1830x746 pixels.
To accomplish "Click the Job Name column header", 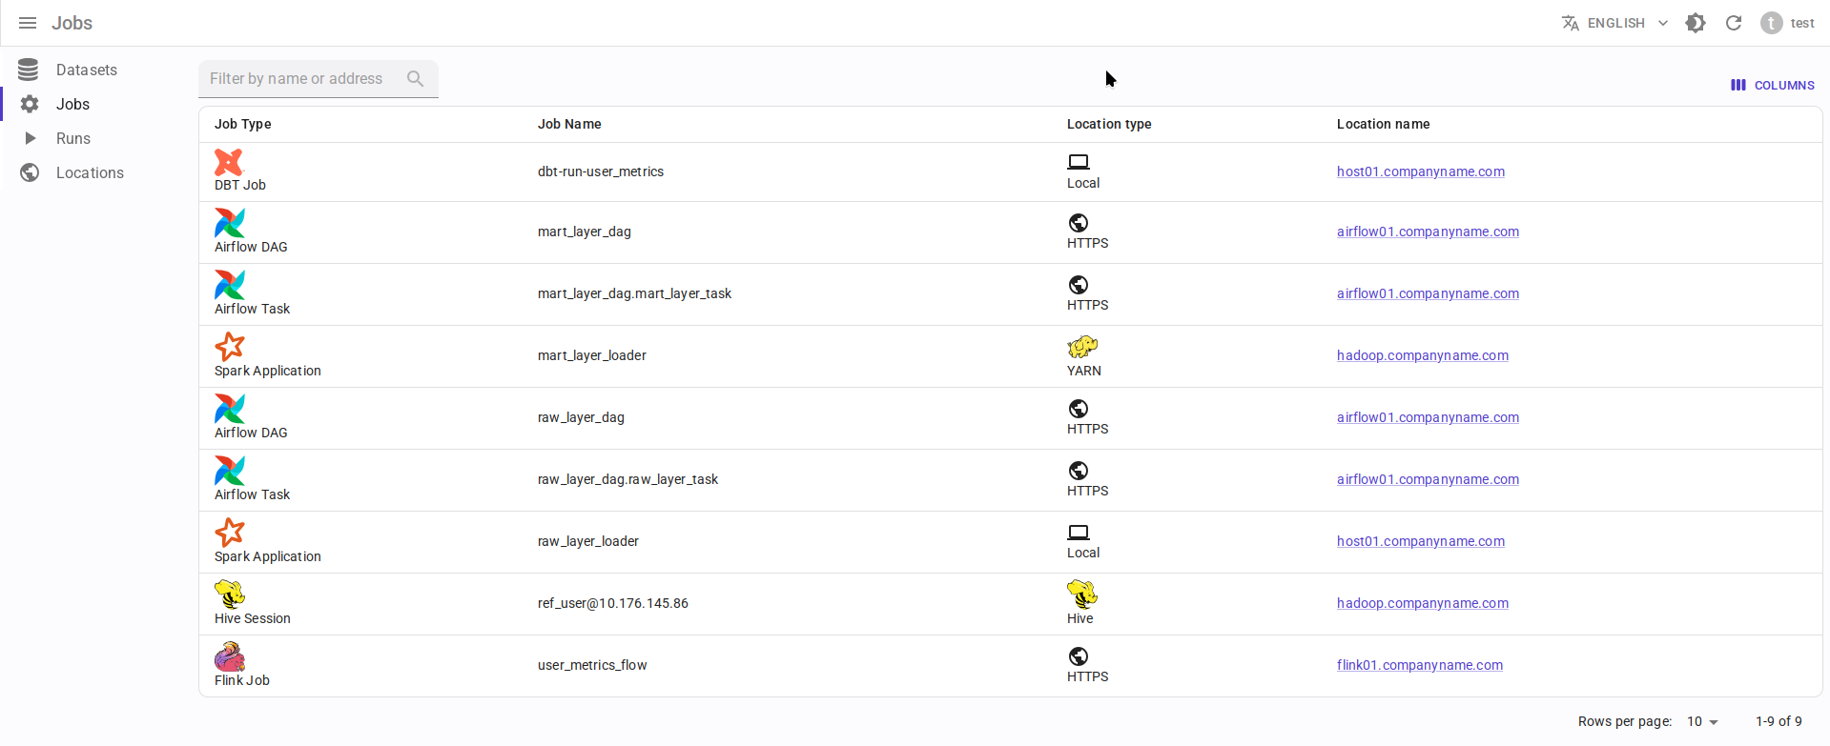I will [x=569, y=124].
